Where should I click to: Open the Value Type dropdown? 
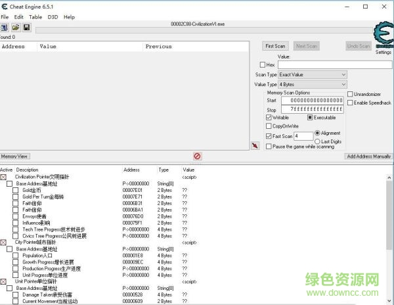click(x=312, y=85)
